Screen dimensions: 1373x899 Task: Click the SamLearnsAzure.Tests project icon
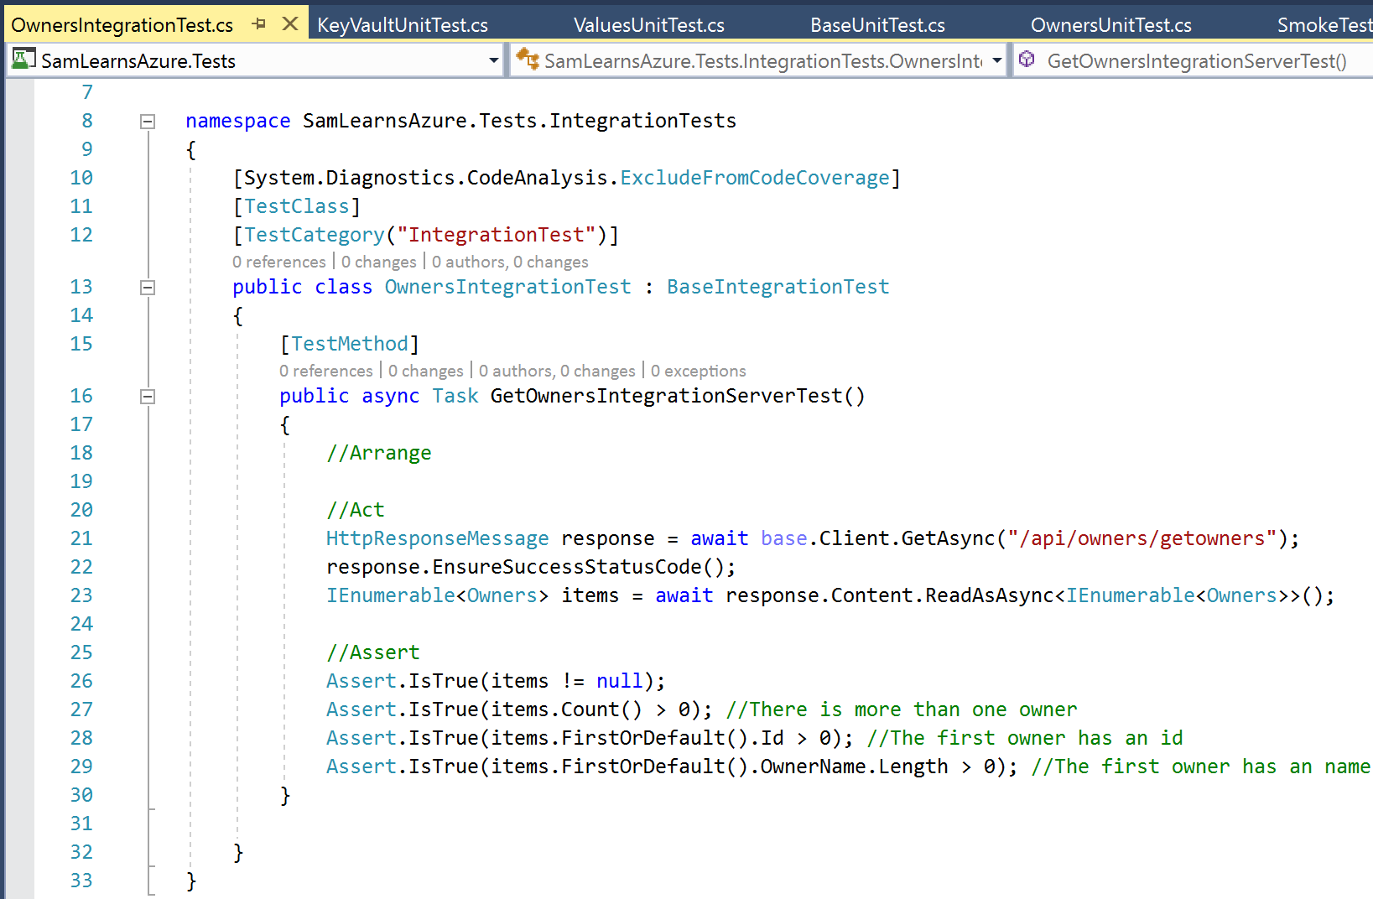[x=23, y=60]
